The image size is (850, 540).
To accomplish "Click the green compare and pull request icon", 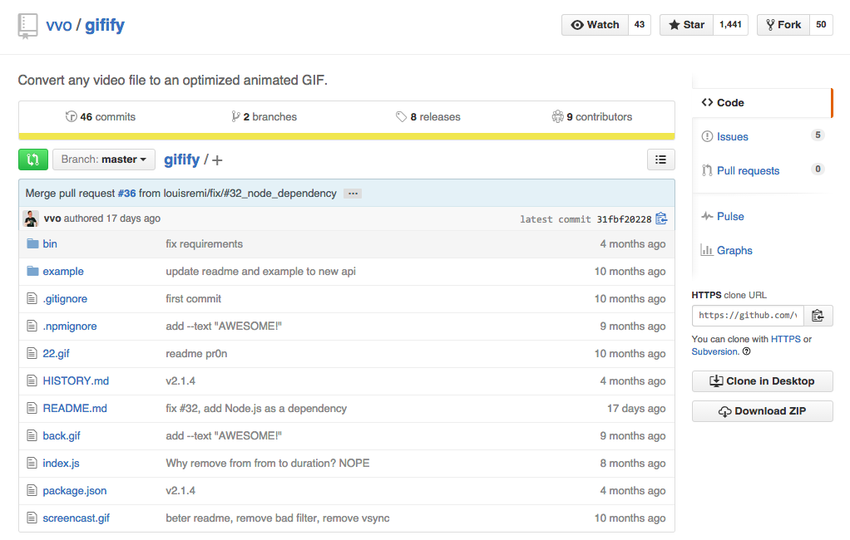I will click(x=32, y=159).
